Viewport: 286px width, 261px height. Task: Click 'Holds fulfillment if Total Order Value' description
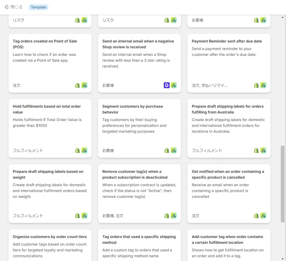point(47,122)
